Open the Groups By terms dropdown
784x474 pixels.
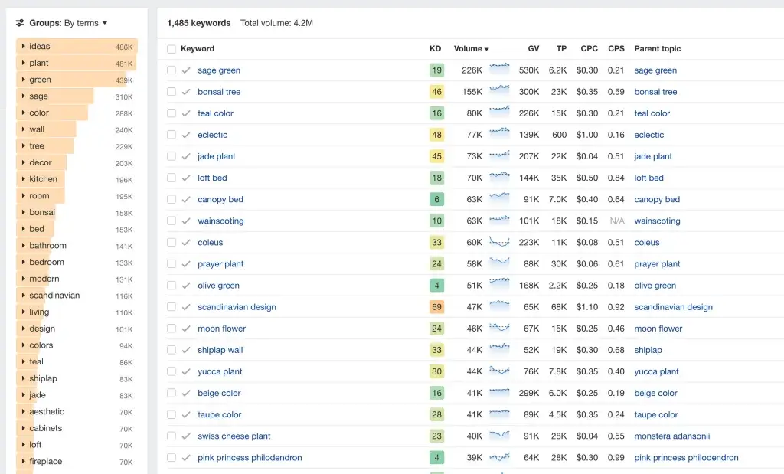coord(68,23)
